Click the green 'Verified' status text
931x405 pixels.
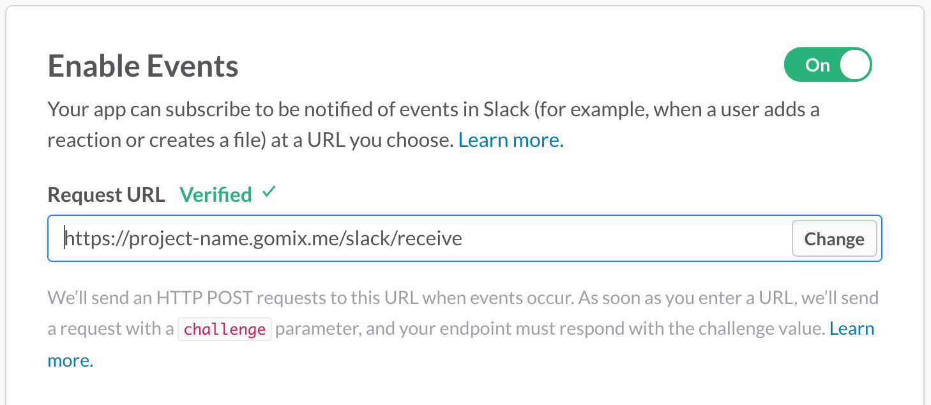tap(216, 194)
